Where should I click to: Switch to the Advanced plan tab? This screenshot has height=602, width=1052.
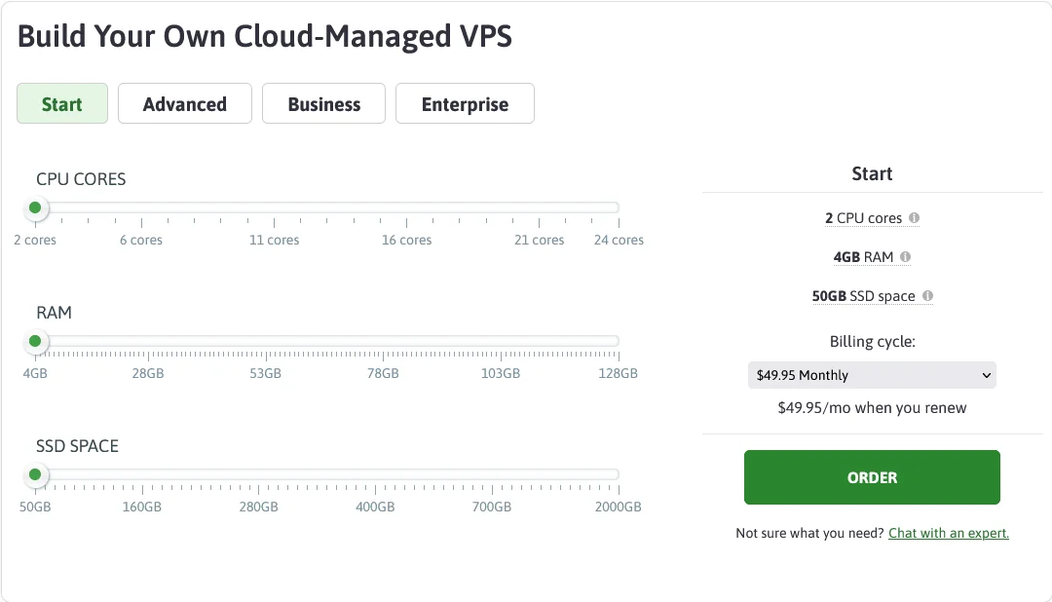pyautogui.click(x=184, y=103)
